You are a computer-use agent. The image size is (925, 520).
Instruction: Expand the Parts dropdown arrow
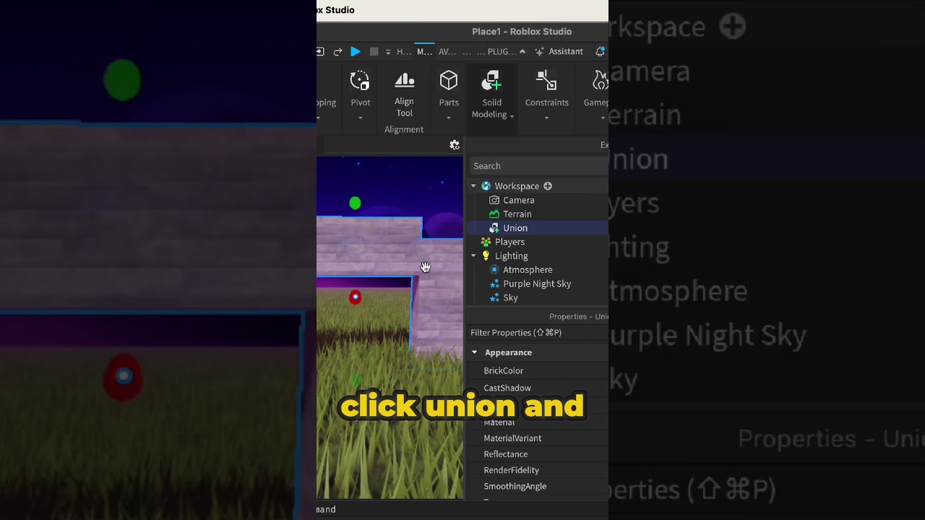point(449,118)
